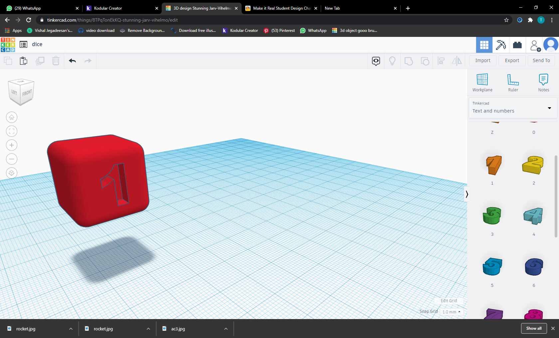Select the navy number 6 shape
Image resolution: width=559 pixels, height=338 pixels.
534,267
